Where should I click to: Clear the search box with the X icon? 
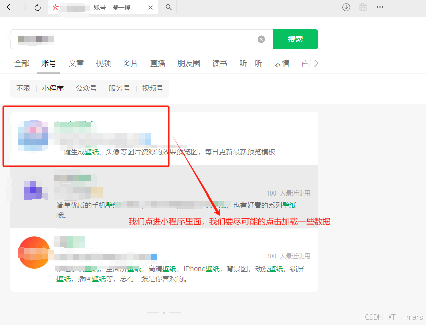[x=261, y=39]
